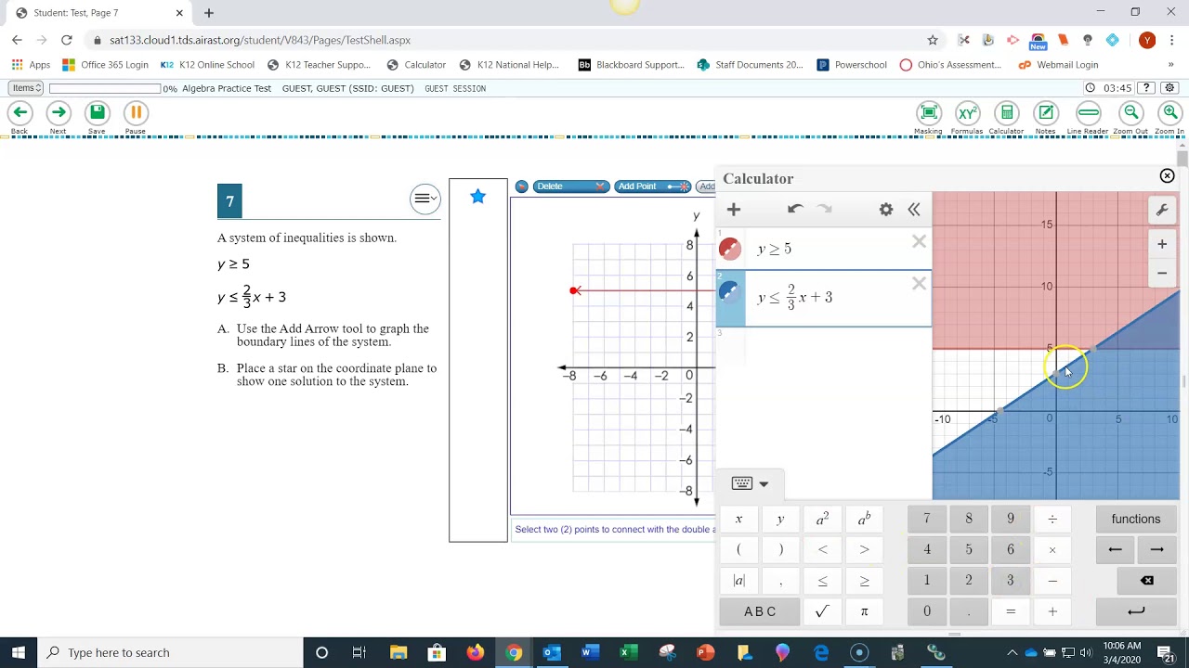Insert the x variable key
The image size is (1189, 668).
(738, 520)
